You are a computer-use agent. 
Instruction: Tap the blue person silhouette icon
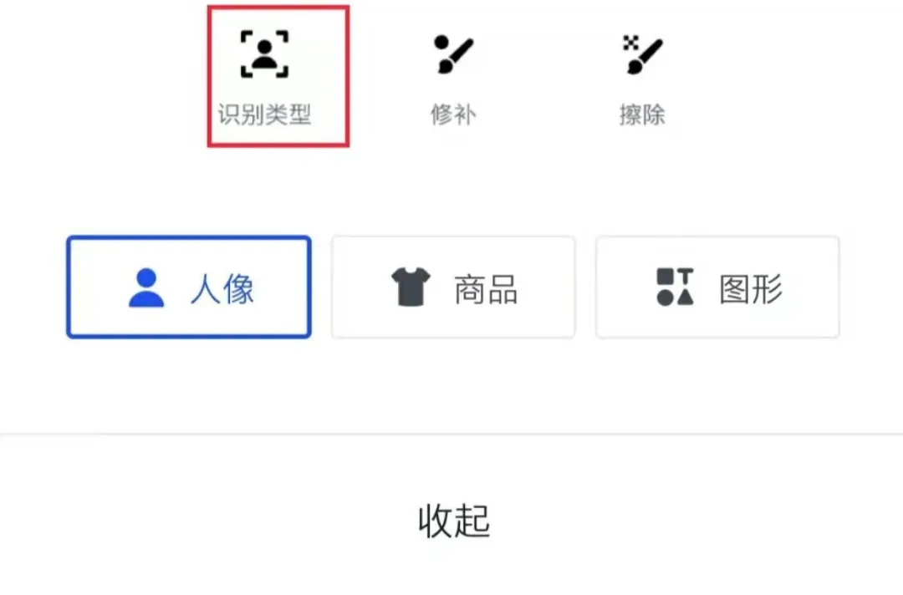146,287
